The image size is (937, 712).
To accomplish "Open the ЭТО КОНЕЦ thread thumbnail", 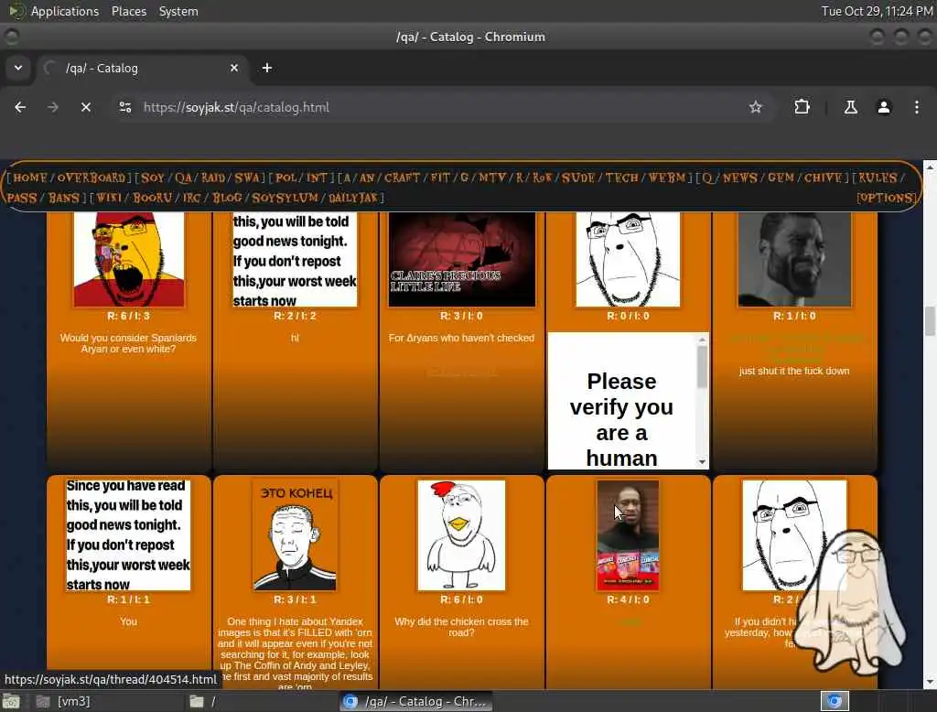I will click(x=295, y=535).
